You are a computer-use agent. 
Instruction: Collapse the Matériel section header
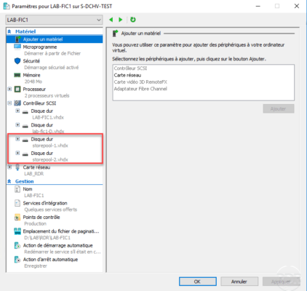(9, 31)
